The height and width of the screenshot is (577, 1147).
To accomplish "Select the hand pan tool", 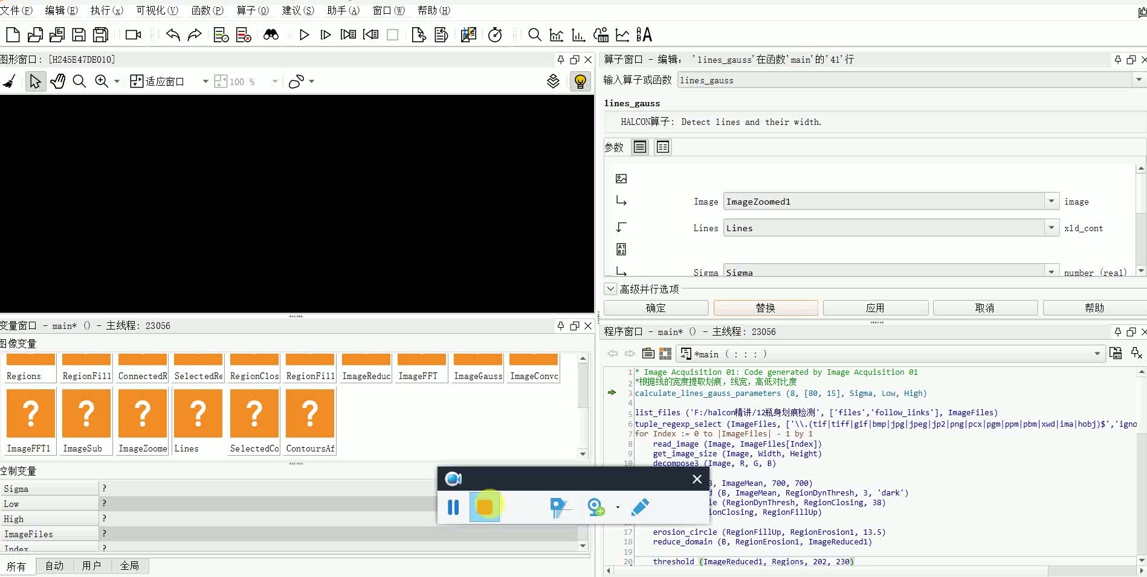I will [57, 81].
